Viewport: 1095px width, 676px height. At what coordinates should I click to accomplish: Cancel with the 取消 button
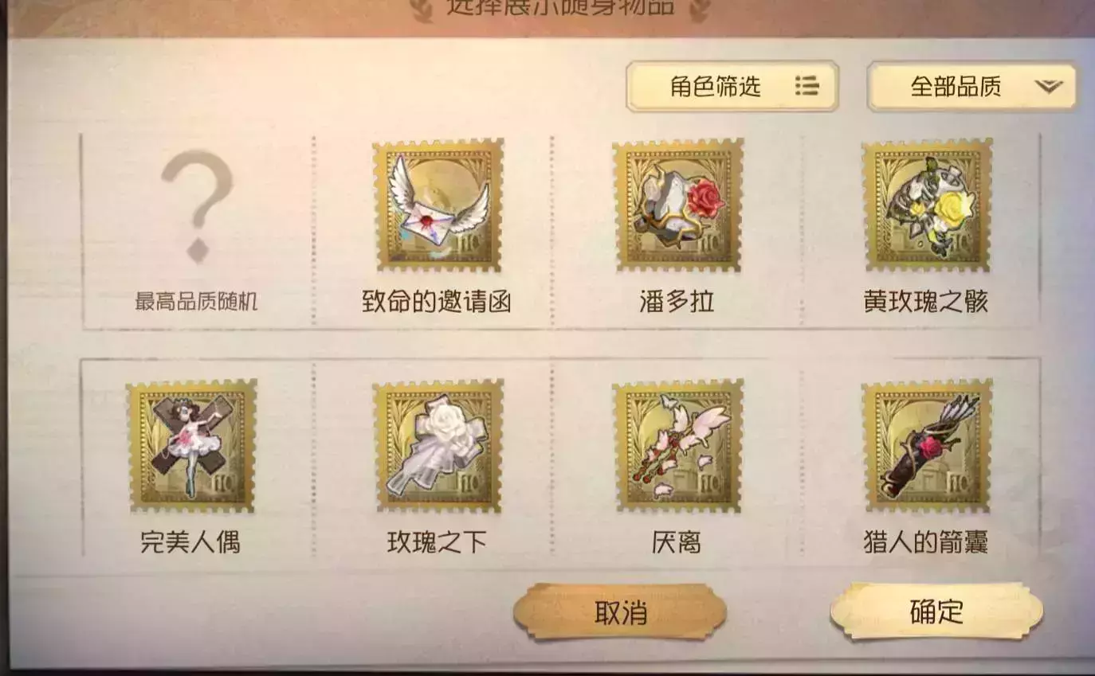(x=620, y=612)
